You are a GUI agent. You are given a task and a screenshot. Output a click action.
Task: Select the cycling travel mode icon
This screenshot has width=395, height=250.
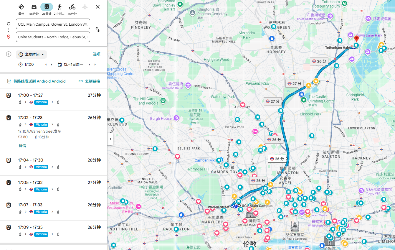point(72,7)
